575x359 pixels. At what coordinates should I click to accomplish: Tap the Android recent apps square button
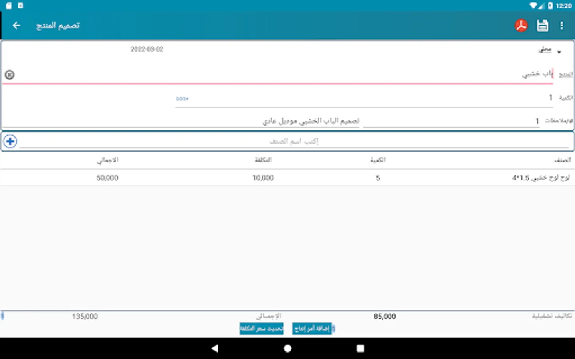(x=360, y=348)
